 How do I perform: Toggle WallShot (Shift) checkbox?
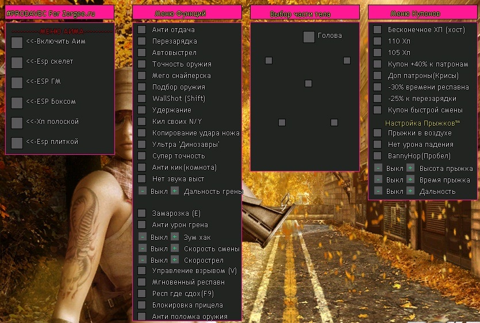[142, 99]
